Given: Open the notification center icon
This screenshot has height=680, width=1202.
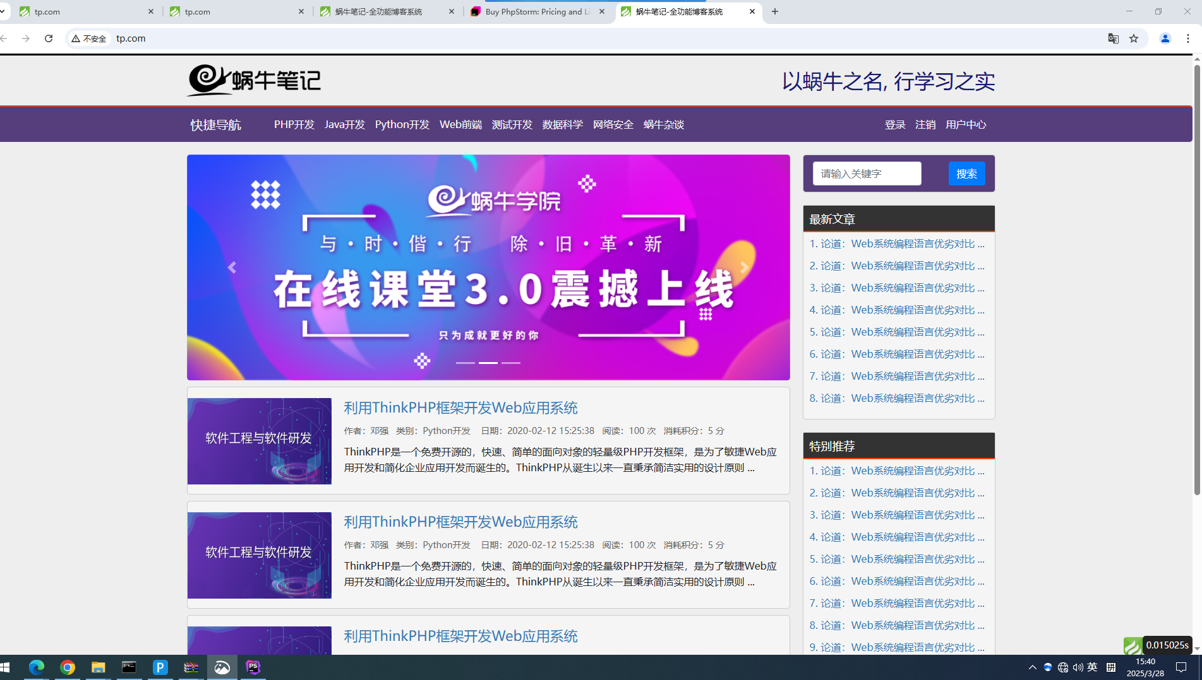Looking at the screenshot, I should point(1181,667).
